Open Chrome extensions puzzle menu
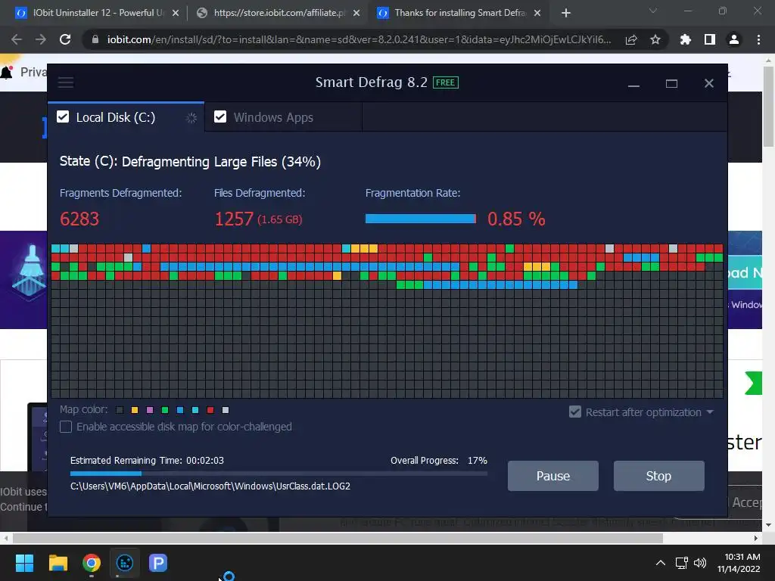Screen dimensions: 775x581 [685, 39]
